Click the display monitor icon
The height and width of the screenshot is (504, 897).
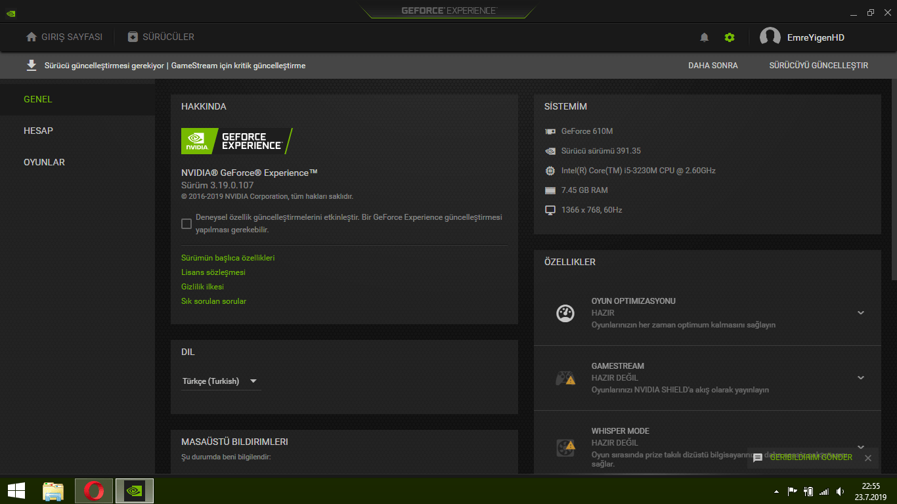coord(550,210)
